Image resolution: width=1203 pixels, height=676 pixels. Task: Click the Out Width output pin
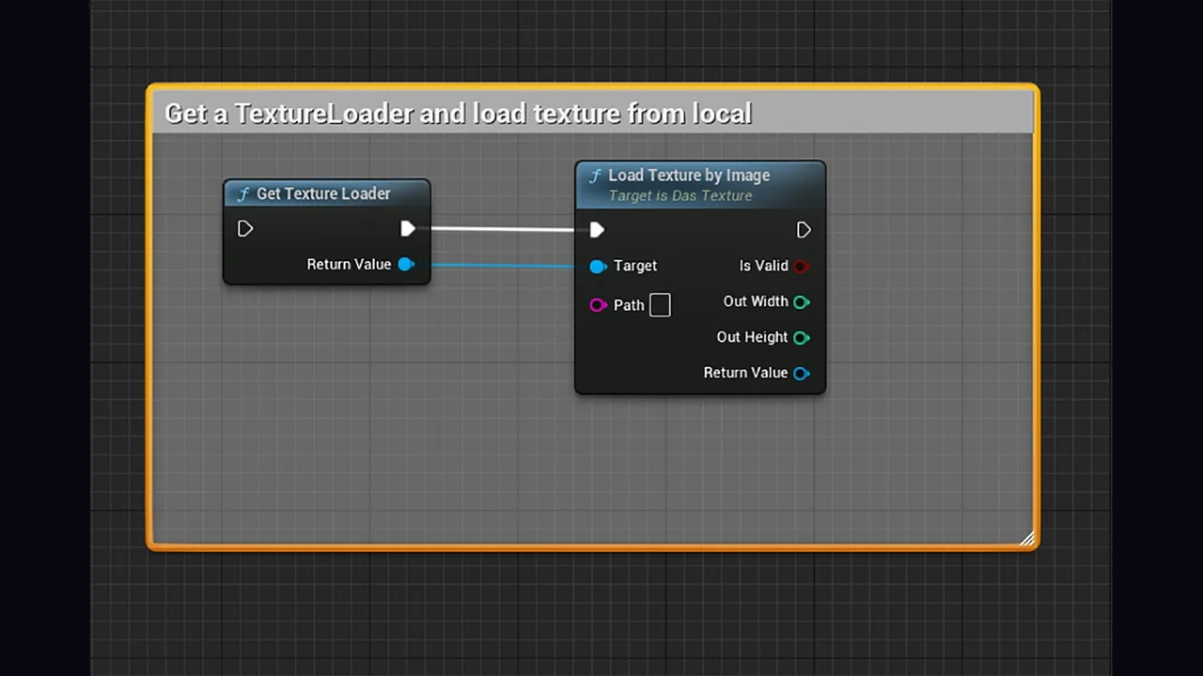tap(801, 300)
